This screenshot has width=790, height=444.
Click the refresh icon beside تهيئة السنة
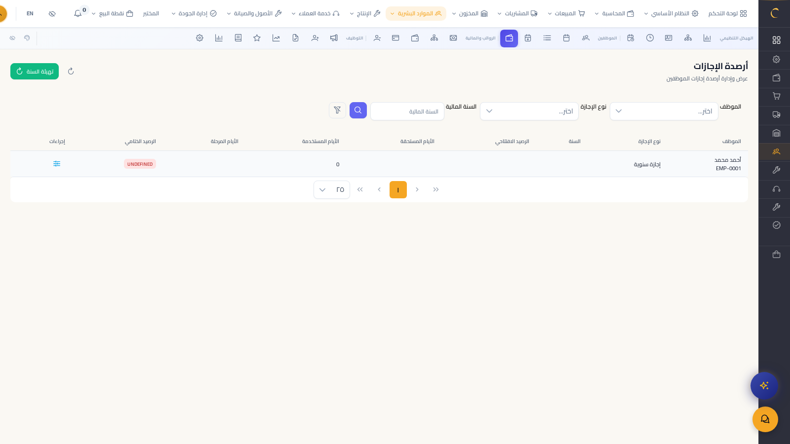tap(71, 72)
